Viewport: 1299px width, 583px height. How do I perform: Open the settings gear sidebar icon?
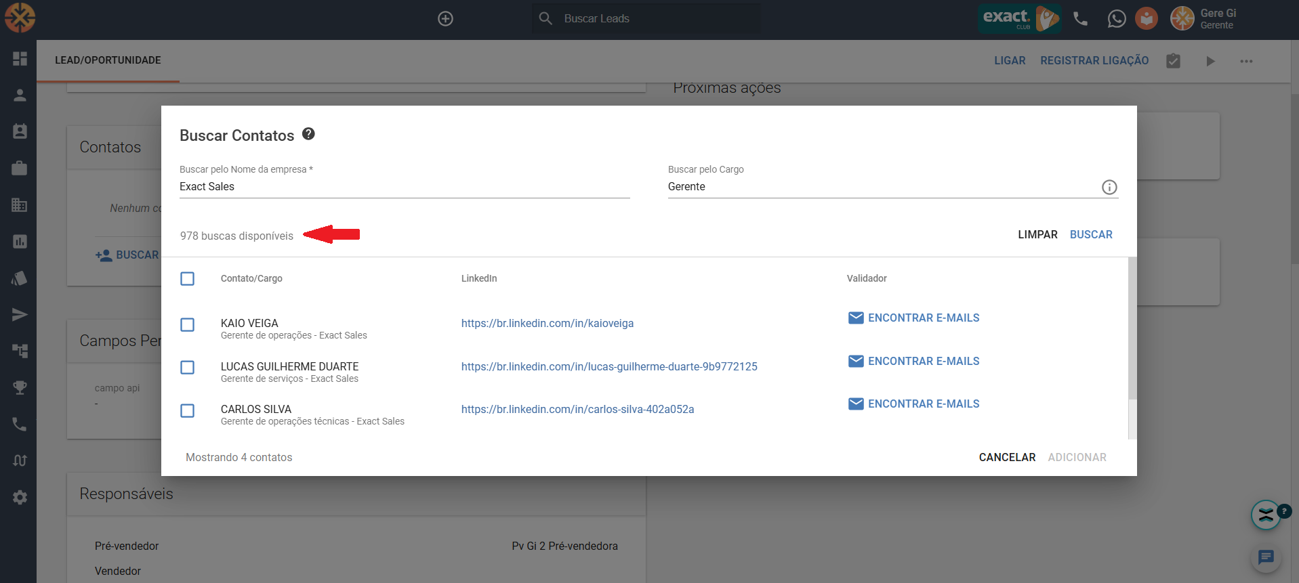pos(20,497)
